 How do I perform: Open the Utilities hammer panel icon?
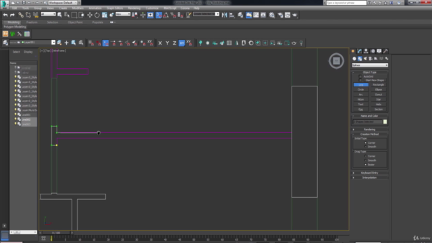(385, 51)
